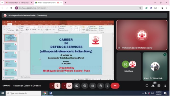Click the pin icon on the Hridhayam tile

(119, 48)
